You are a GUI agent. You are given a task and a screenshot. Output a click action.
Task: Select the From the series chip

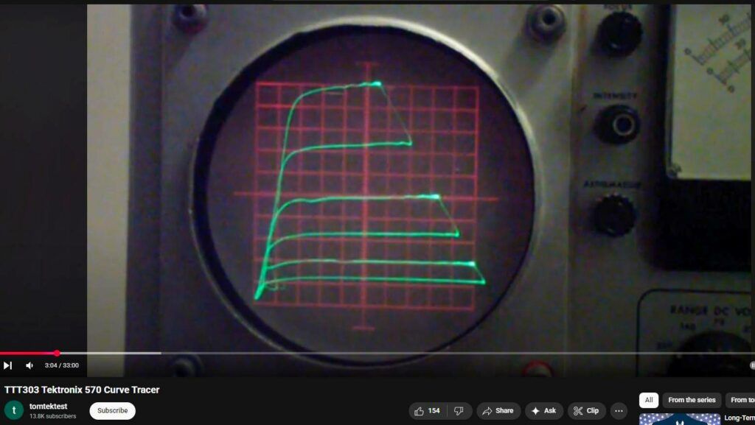(692, 400)
